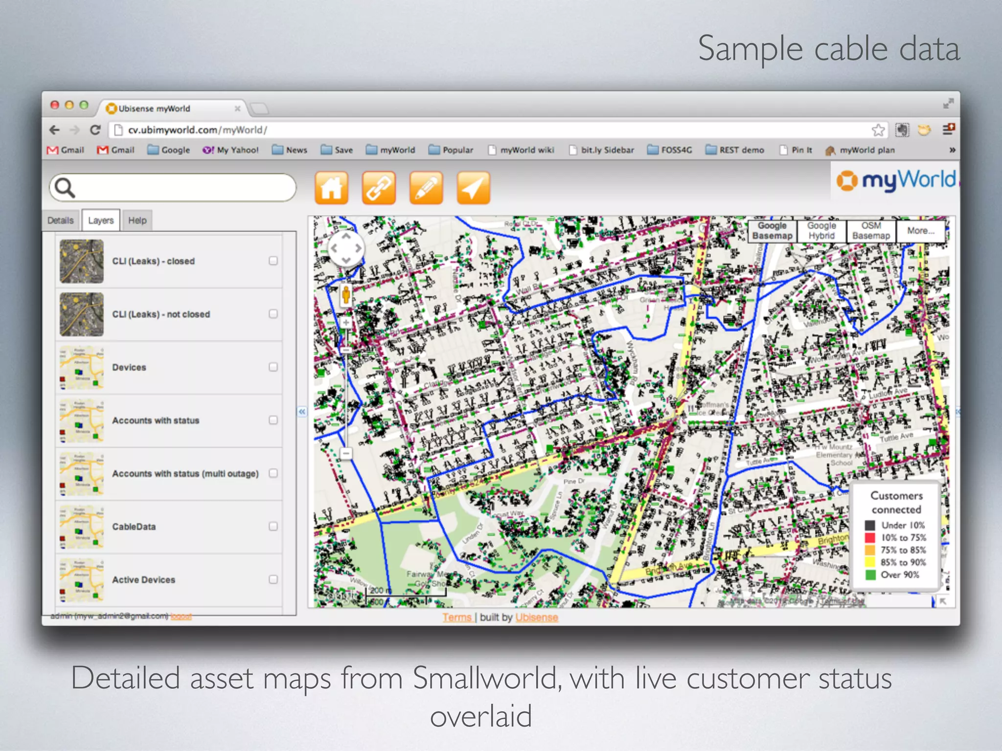Viewport: 1002px width, 751px height.
Task: Click the yellow extension icon in the toolbar
Action: point(924,130)
